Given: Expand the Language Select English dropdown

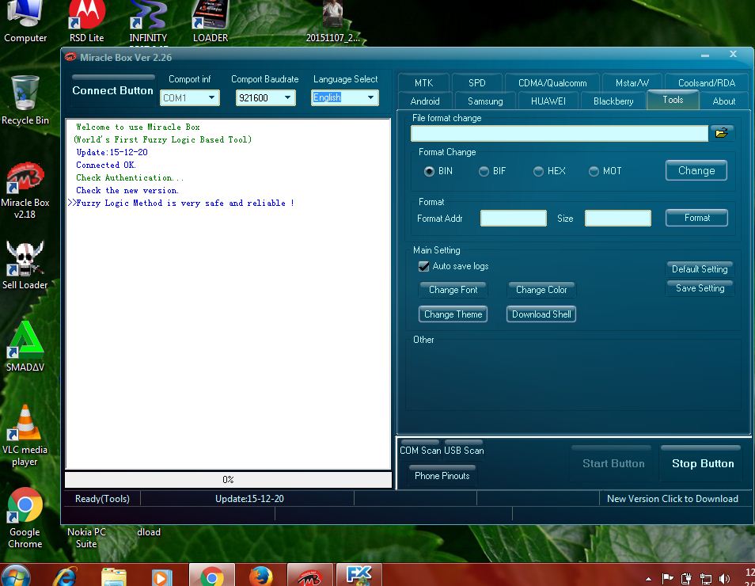Looking at the screenshot, I should [370, 98].
